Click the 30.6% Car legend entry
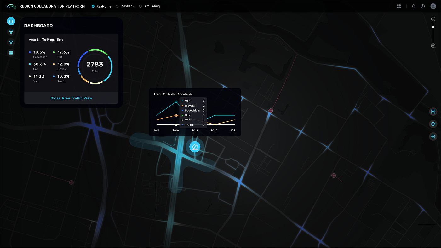Viewport: 441px width, 248px height. coord(37,66)
